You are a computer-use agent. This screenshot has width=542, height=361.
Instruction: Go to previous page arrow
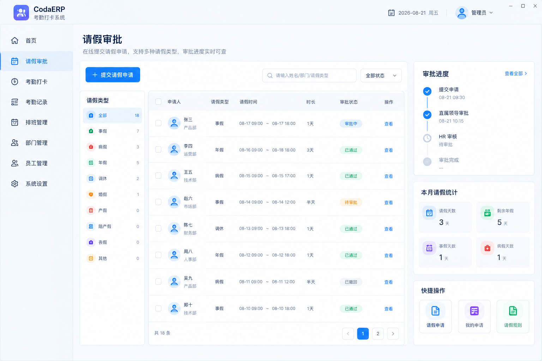[x=348, y=334]
